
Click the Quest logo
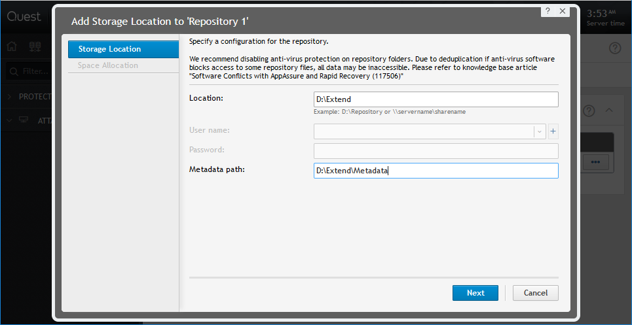pos(24,16)
